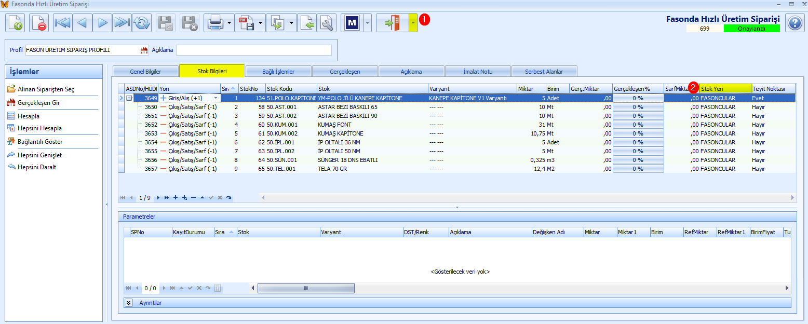
Task: Click add row plus in stock grid navigator
Action: tap(176, 198)
